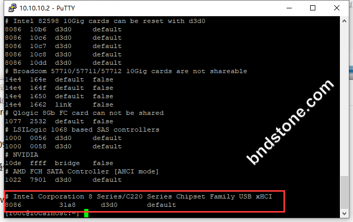Click the '# NVIDIA' comment line

coord(21,155)
